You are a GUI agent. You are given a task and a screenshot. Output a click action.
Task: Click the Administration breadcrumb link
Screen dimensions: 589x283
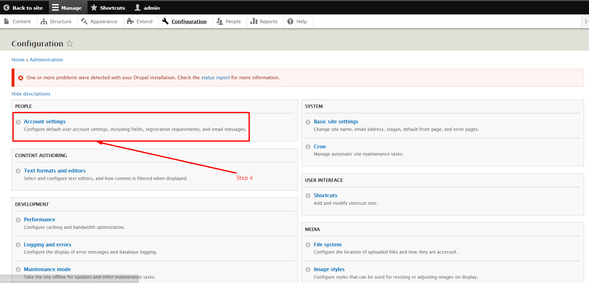point(46,60)
